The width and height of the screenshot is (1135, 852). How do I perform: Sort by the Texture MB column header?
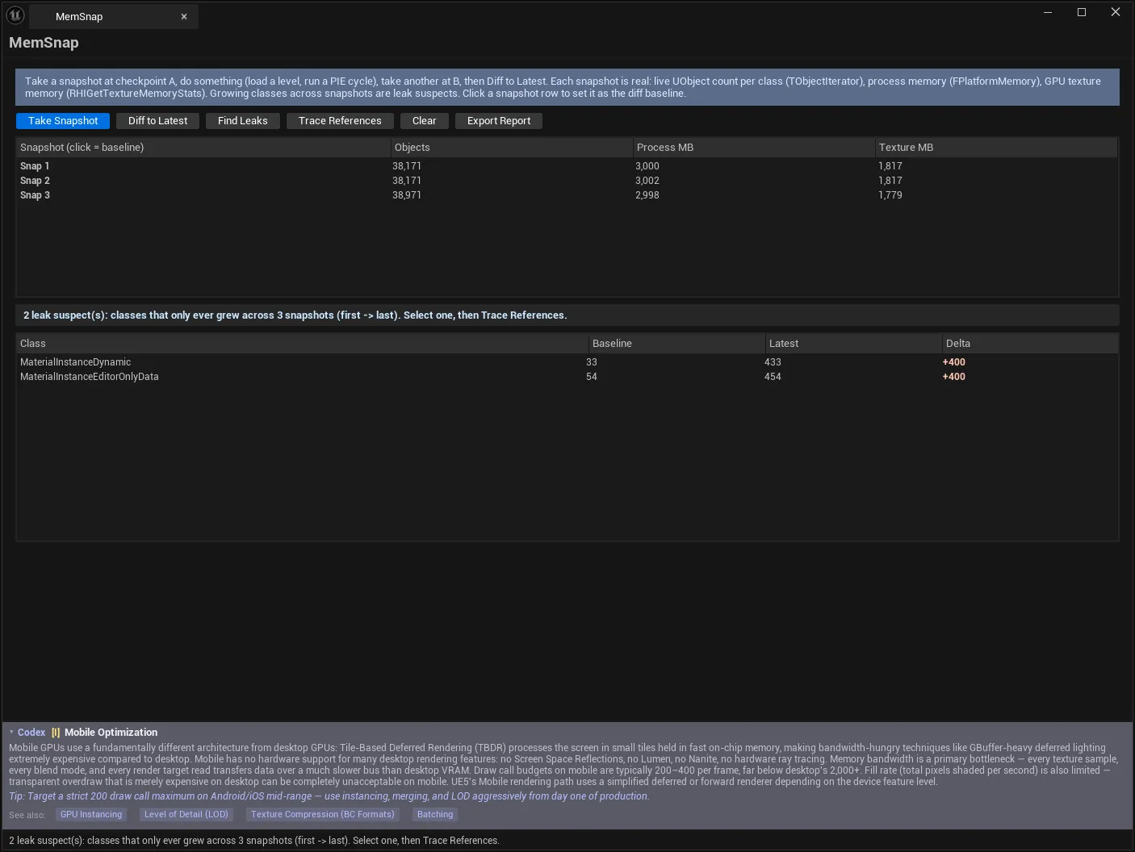coord(996,148)
